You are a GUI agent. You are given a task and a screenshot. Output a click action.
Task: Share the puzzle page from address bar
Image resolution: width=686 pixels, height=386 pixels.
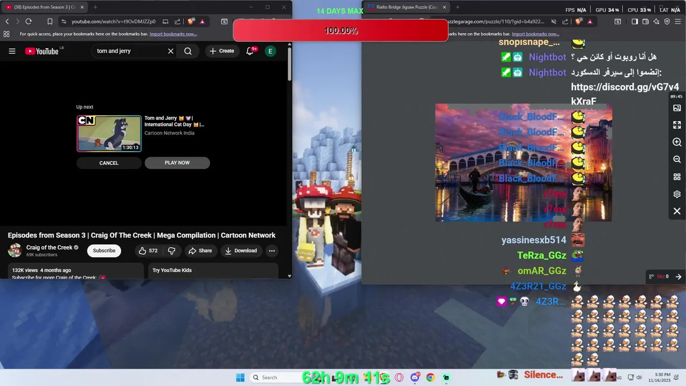tap(566, 21)
